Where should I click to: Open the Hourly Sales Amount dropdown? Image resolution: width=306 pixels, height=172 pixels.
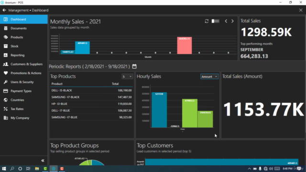(x=209, y=76)
